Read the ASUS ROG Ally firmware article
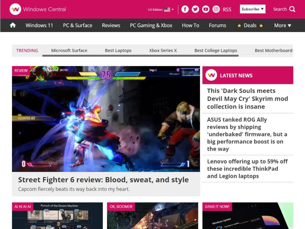The width and height of the screenshot is (305, 229). click(247, 134)
